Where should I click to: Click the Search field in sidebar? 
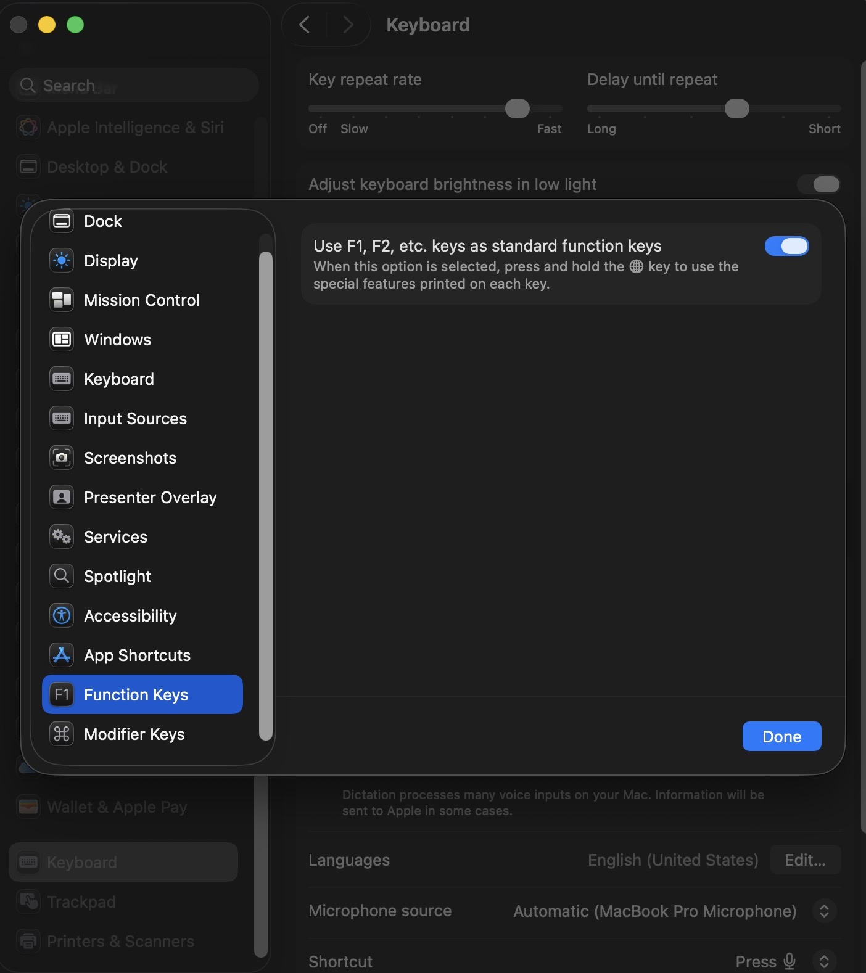click(134, 86)
